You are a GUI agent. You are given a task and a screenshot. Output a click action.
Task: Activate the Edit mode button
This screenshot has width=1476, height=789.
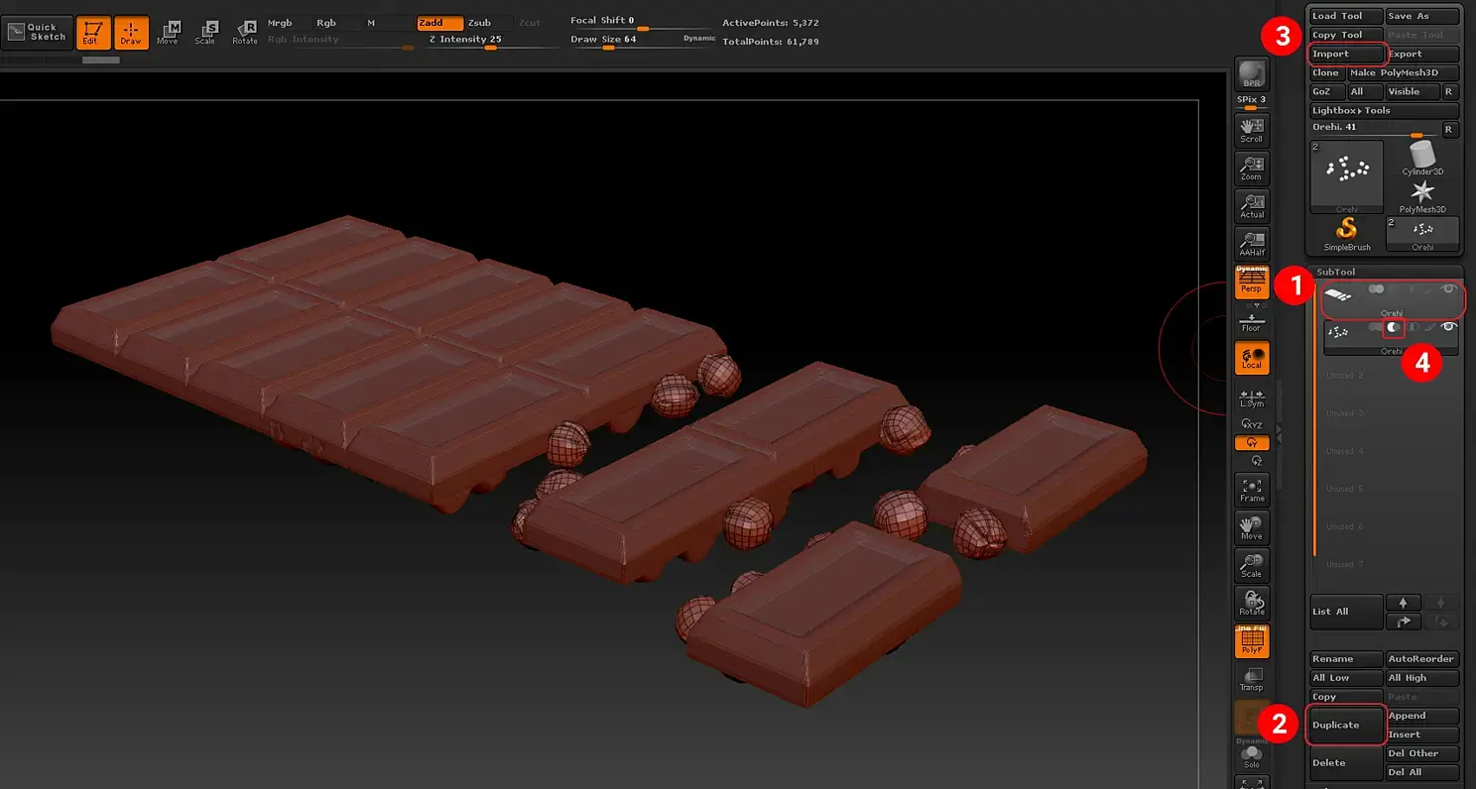(x=93, y=33)
